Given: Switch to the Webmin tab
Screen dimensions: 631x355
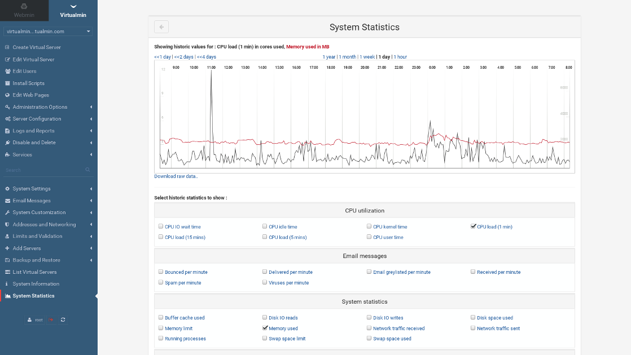Looking at the screenshot, I should point(24,11).
